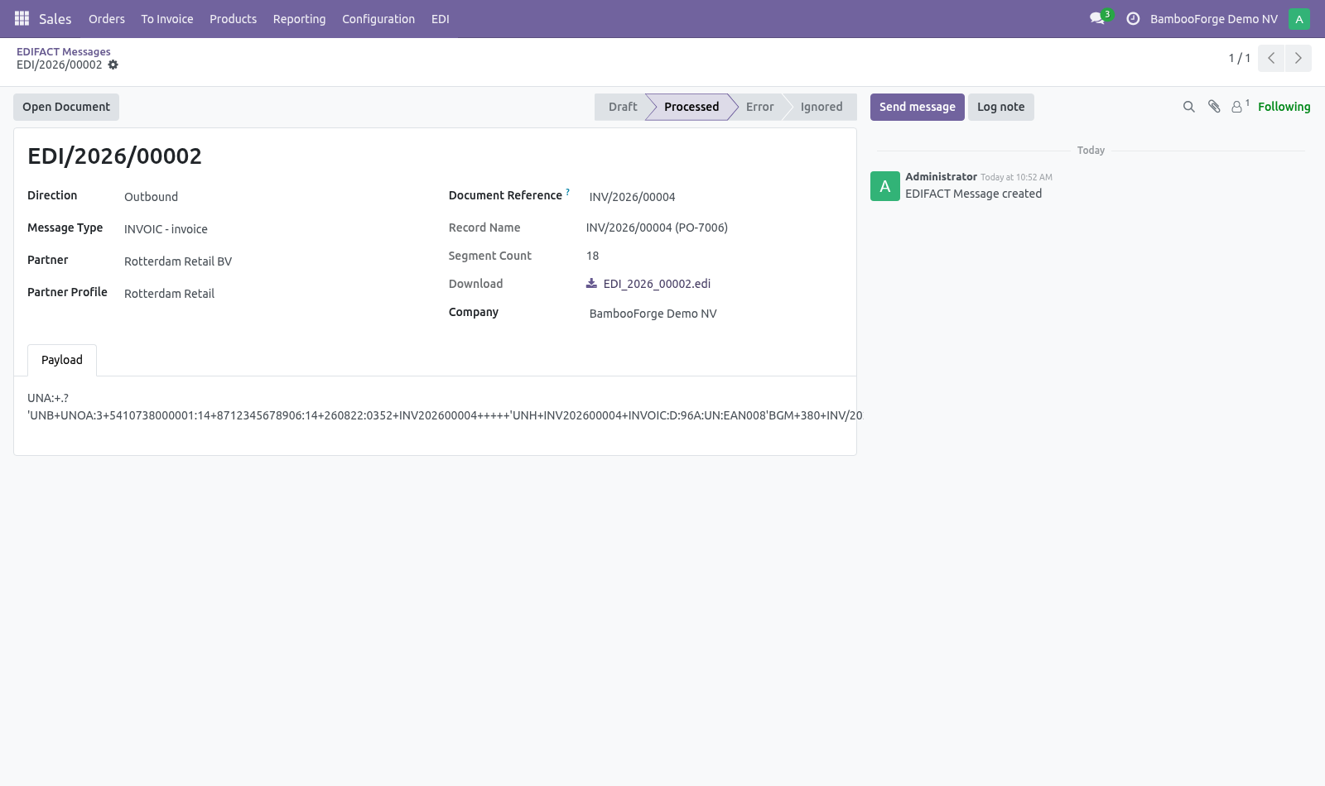Open company switcher BambooForge Demo NV
The image size is (1325, 786).
pos(1213,18)
